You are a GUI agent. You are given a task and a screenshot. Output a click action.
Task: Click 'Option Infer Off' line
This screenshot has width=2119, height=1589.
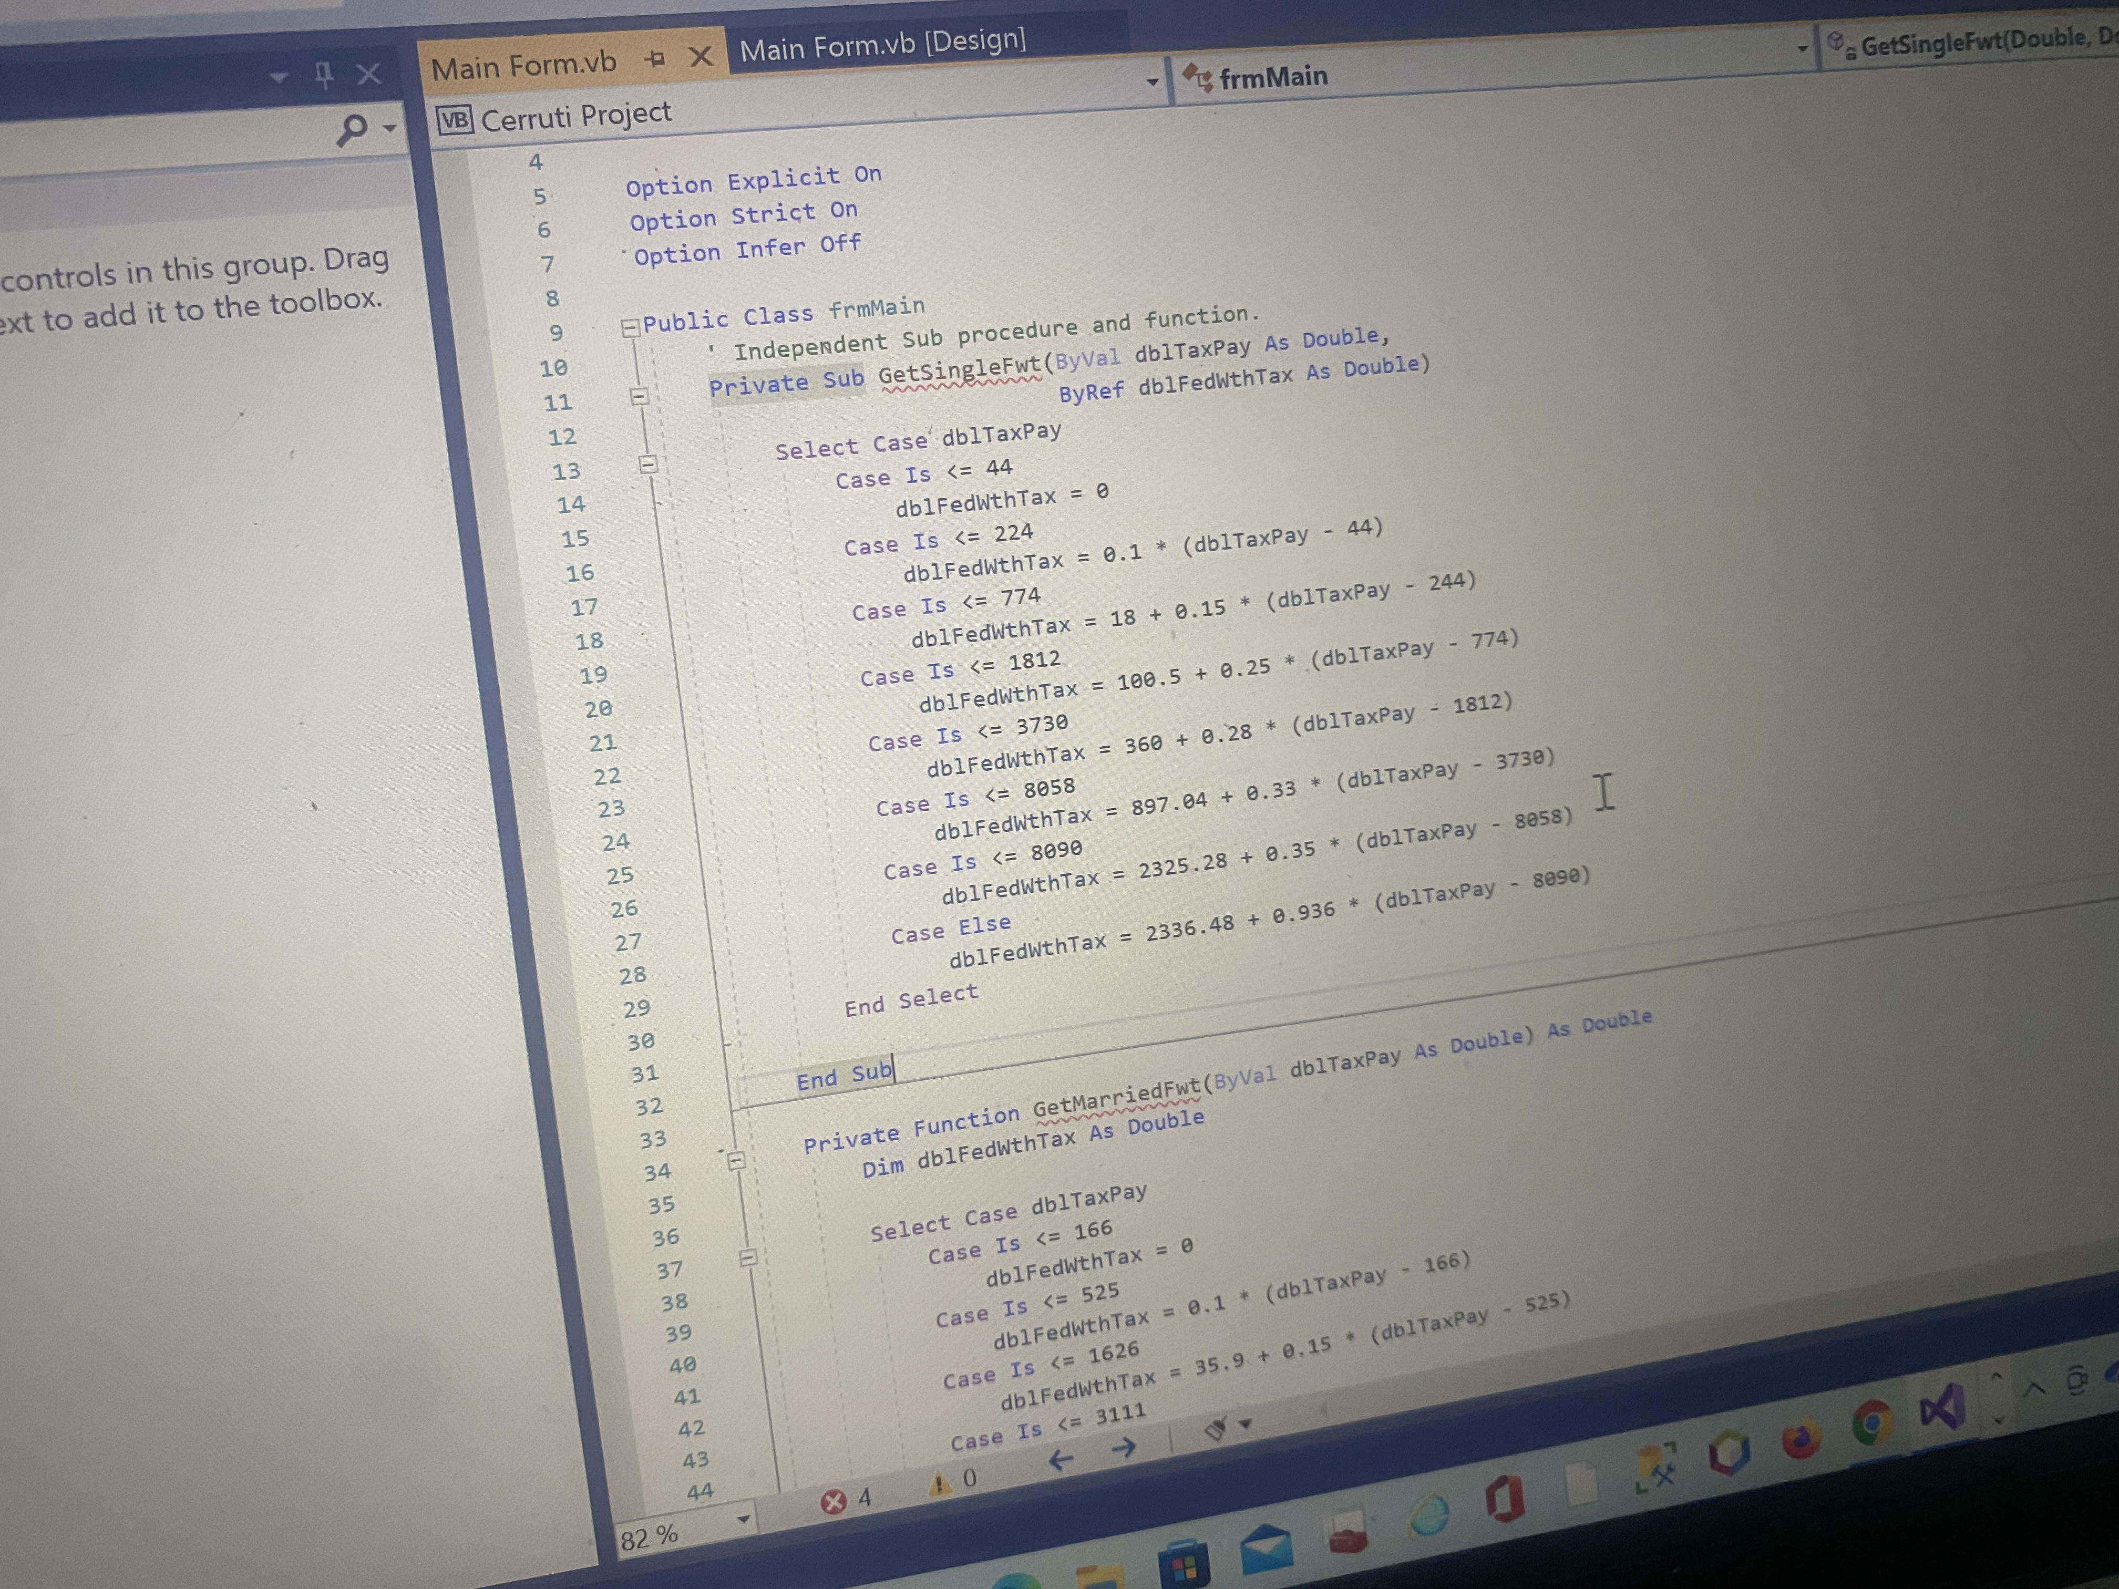(748, 250)
